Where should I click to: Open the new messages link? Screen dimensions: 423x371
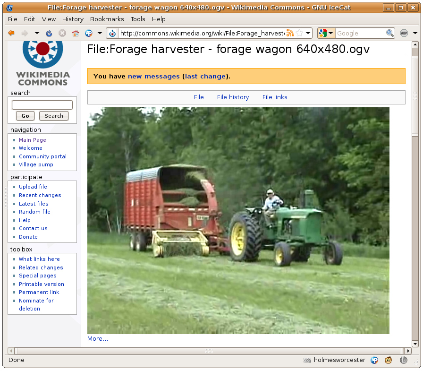[x=153, y=76]
